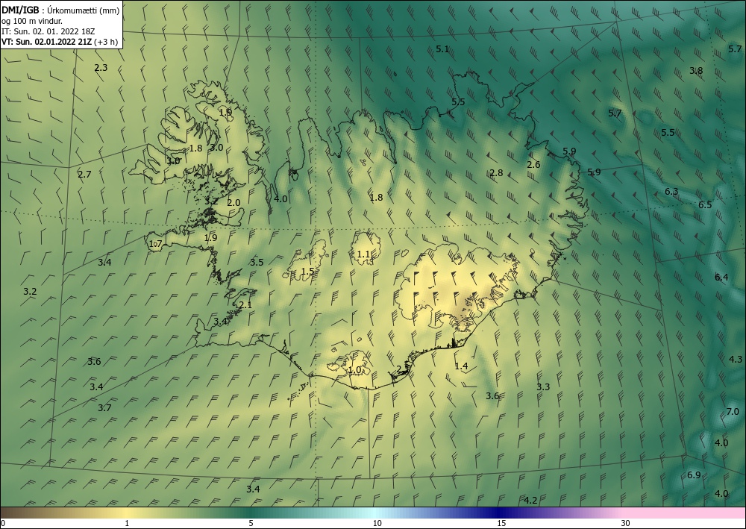This screenshot has width=746, height=529.
Task: Click the 5.1 value on the map
Action: (442, 49)
